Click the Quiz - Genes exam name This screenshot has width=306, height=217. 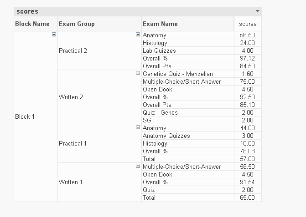160,112
